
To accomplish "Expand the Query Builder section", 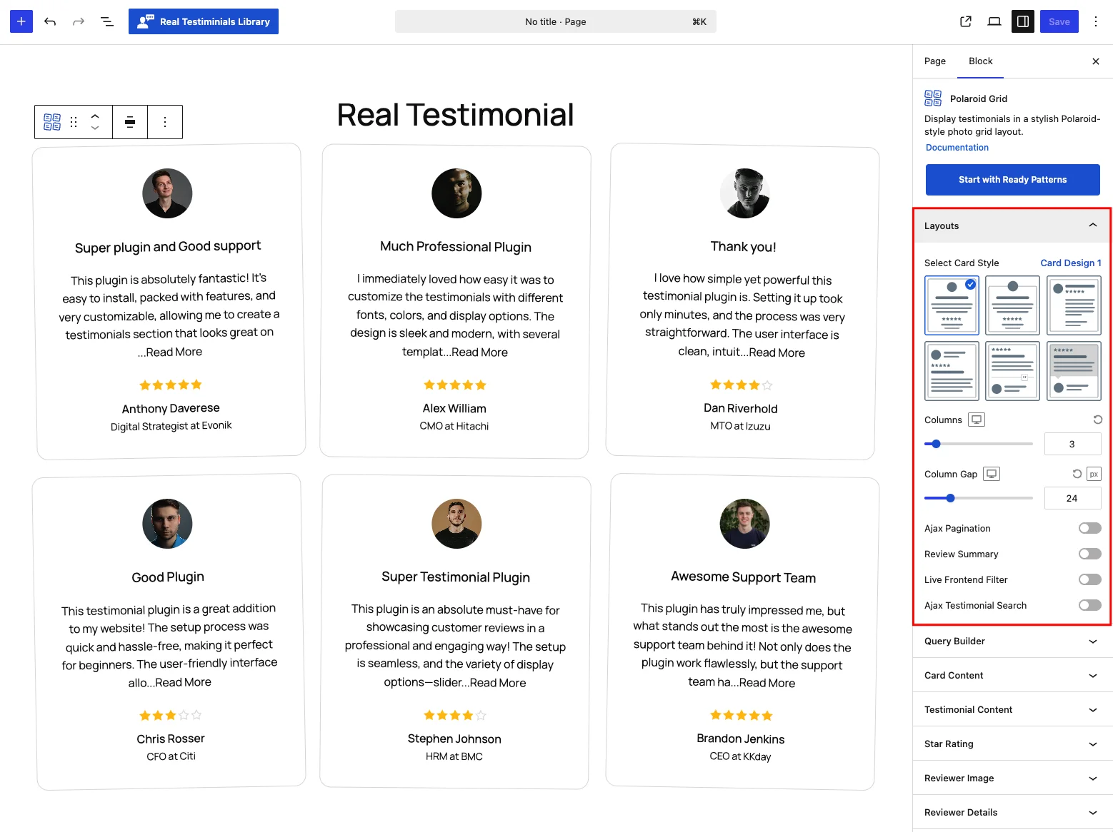I will pyautogui.click(x=1012, y=641).
